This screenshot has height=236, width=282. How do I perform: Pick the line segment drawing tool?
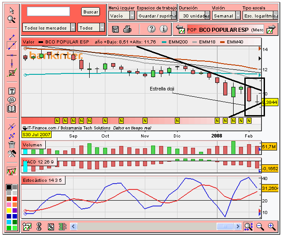(12, 37)
